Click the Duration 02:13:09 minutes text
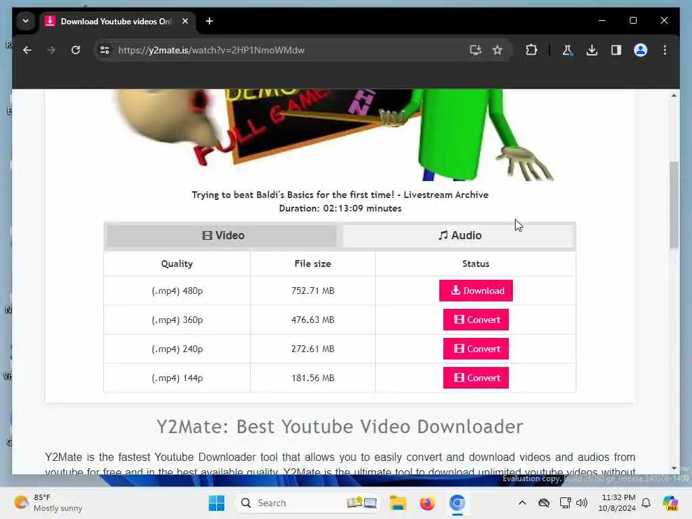The height and width of the screenshot is (519, 692). pyautogui.click(x=340, y=208)
